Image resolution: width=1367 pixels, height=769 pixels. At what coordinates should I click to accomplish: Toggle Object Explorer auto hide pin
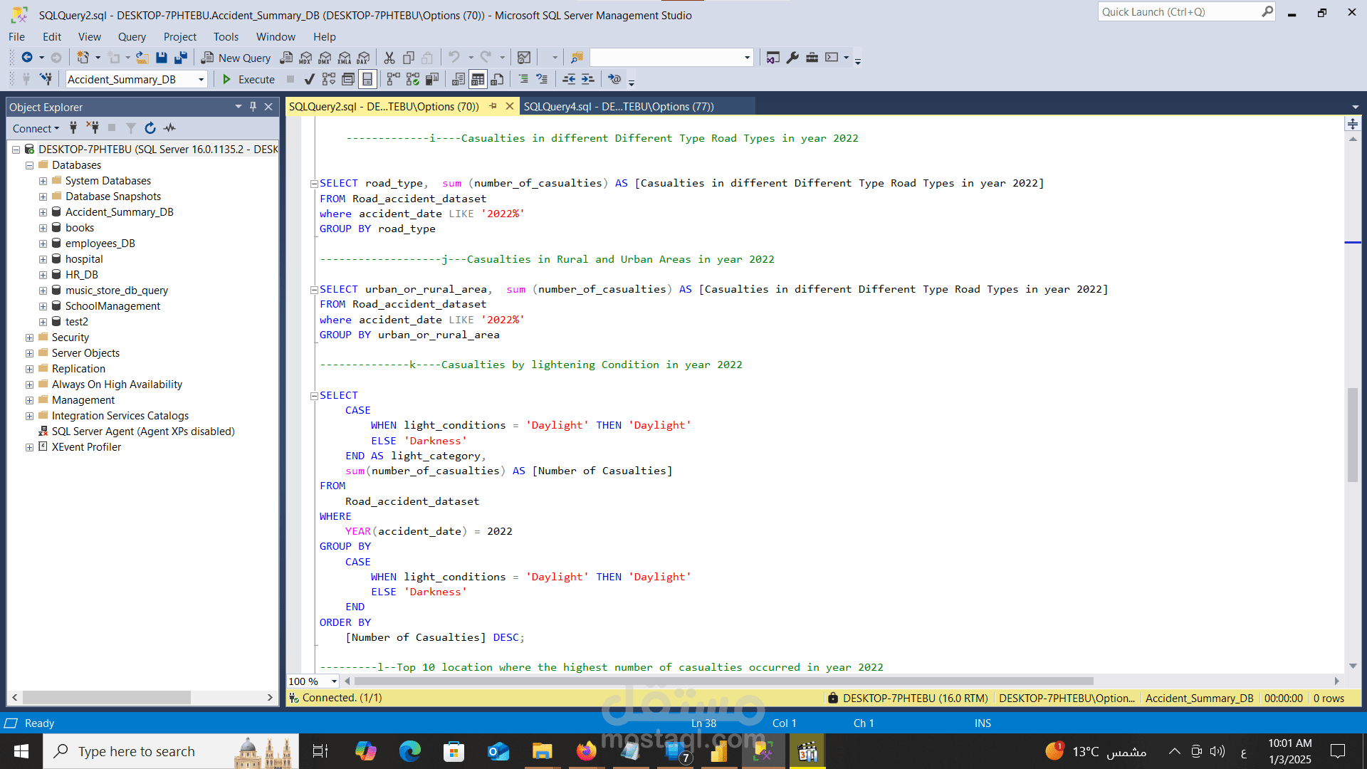[x=253, y=107]
